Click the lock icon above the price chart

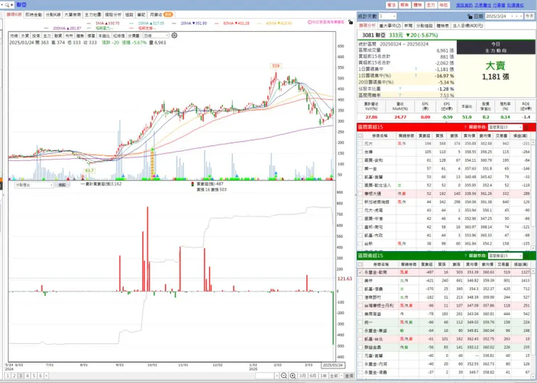[351, 22]
